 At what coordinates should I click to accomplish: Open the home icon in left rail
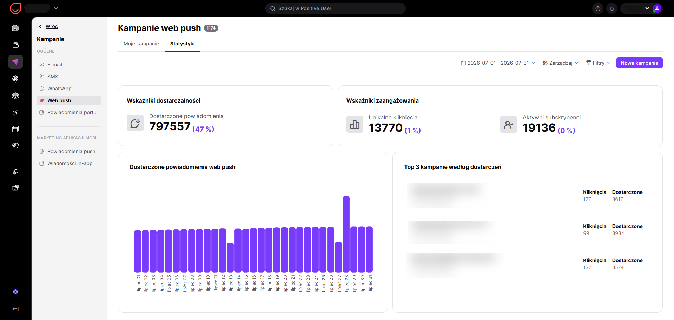[x=15, y=28]
